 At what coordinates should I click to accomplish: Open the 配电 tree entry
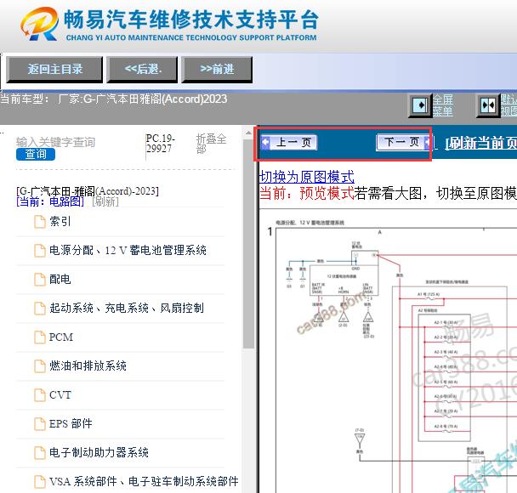click(60, 279)
